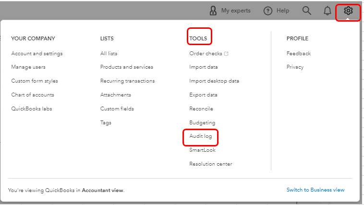Image resolution: width=364 pixels, height=205 pixels.
Task: Open Import desktop data
Action: (214, 81)
